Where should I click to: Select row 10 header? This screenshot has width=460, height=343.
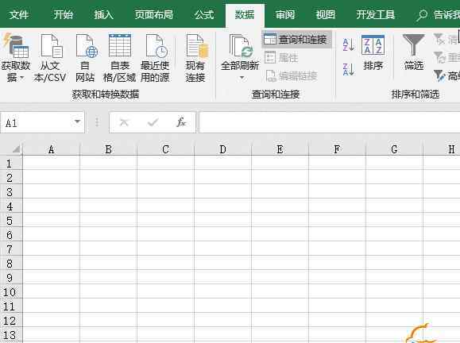tap(11, 292)
